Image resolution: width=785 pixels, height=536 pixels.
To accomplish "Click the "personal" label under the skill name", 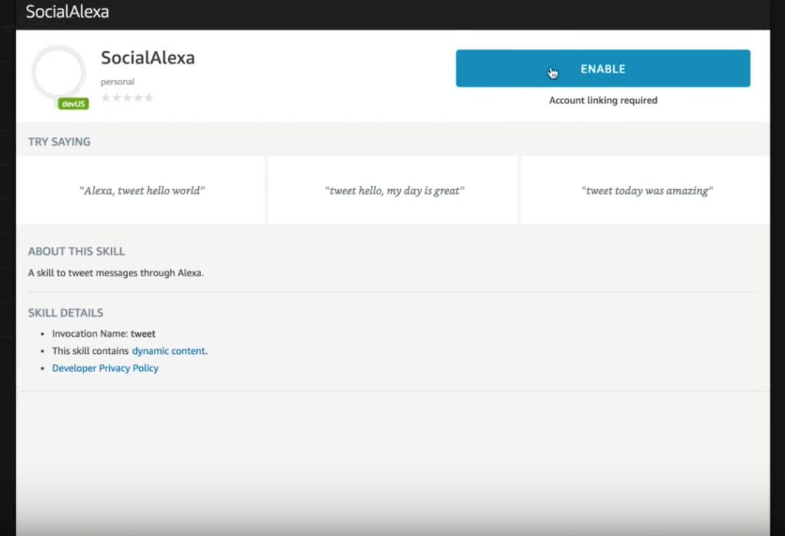I will tap(117, 82).
